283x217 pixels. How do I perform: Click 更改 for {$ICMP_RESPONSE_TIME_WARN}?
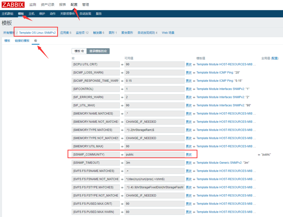(x=189, y=81)
